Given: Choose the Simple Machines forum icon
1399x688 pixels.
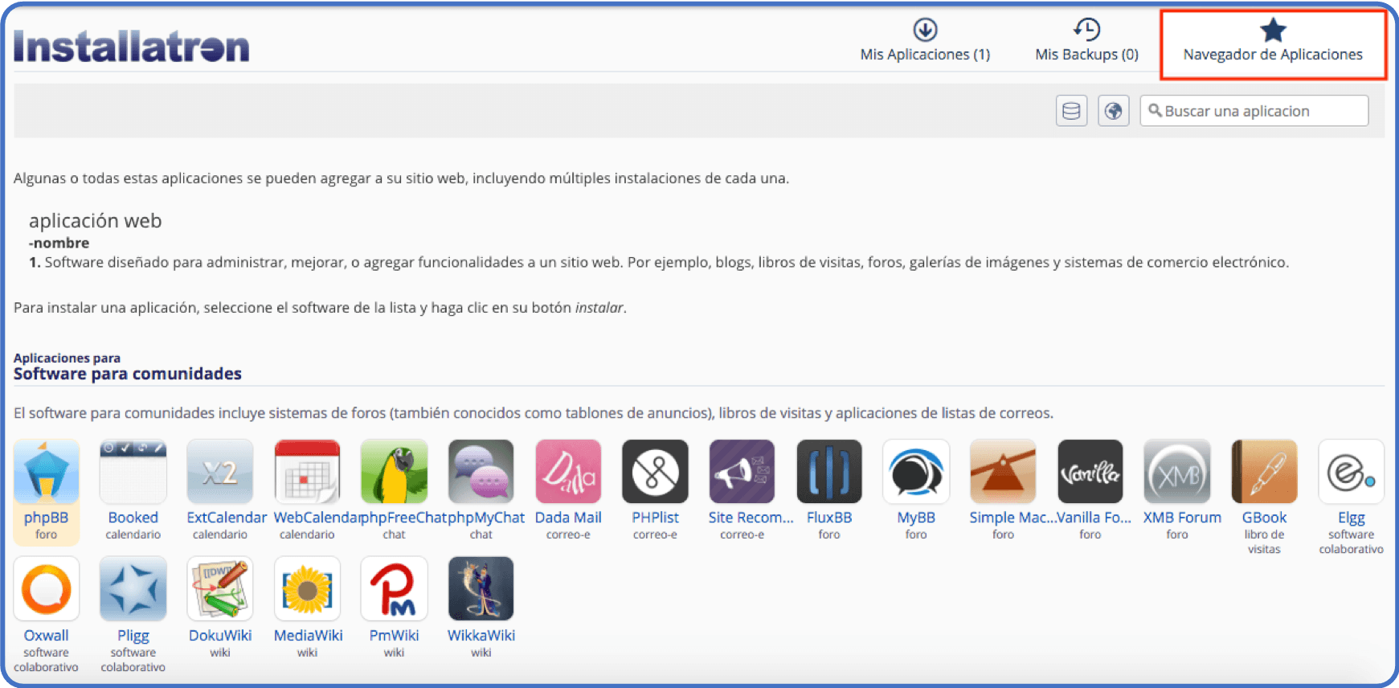Looking at the screenshot, I should pyautogui.click(x=1003, y=472).
